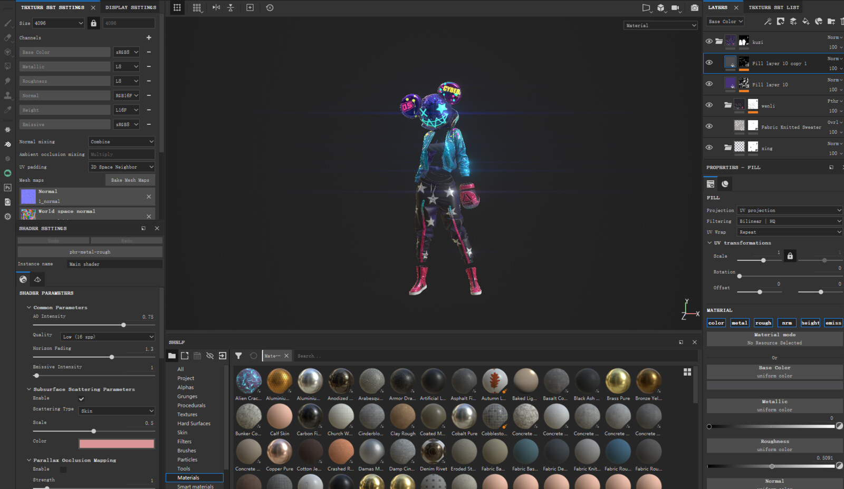Switch shelf to grid view icon
The image size is (844, 489).
coord(687,372)
